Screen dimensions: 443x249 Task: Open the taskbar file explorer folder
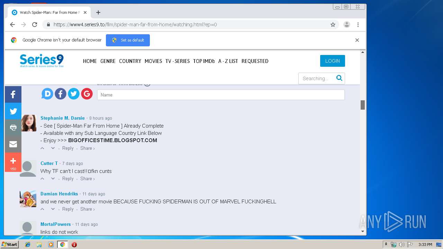pos(39,245)
